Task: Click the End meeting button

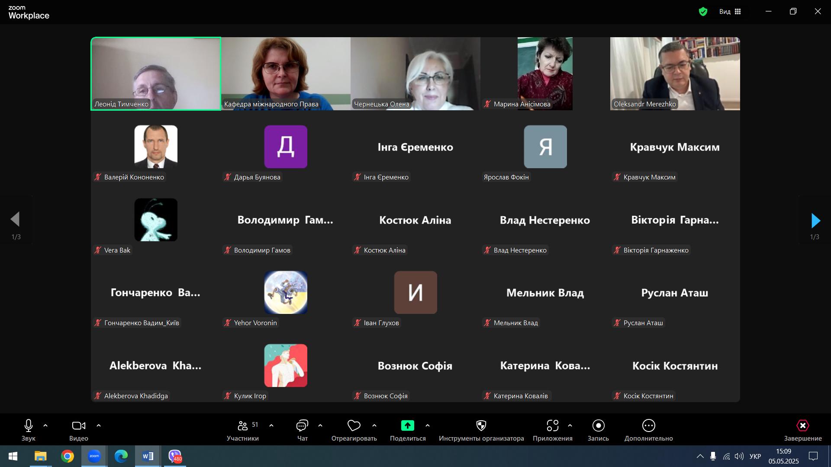Action: 802,426
